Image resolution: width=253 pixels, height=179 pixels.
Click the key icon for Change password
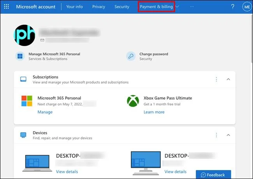pyautogui.click(x=131, y=56)
